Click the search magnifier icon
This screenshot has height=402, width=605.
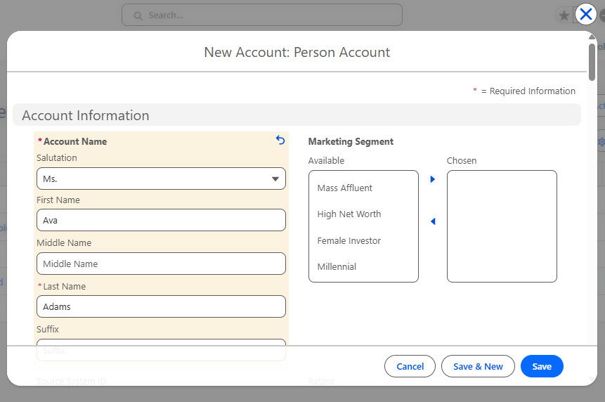[138, 15]
